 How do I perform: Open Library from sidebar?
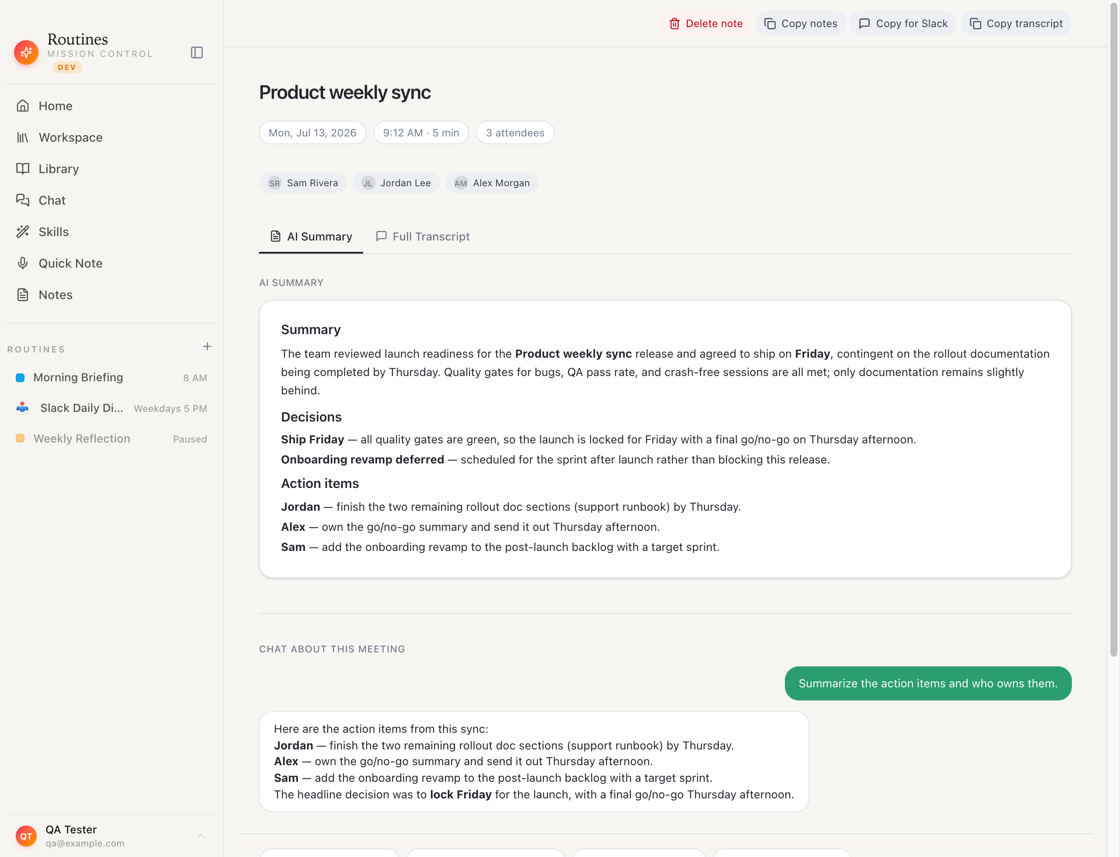click(x=112, y=169)
